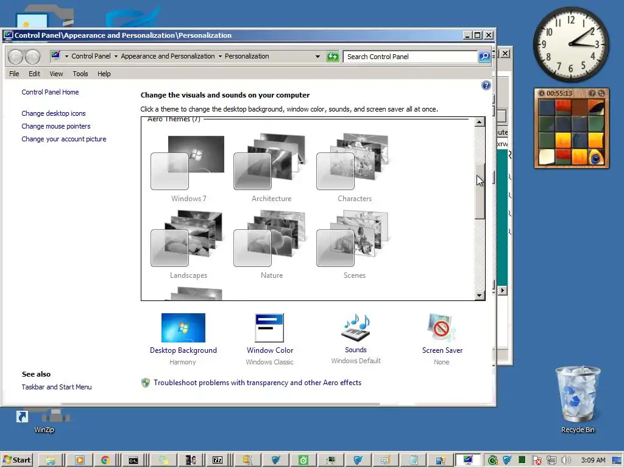Open the Sounds icon

pyautogui.click(x=356, y=327)
